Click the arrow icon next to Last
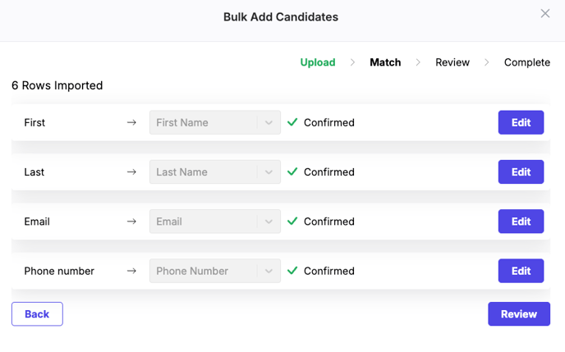The image size is (565, 352). [x=131, y=172]
